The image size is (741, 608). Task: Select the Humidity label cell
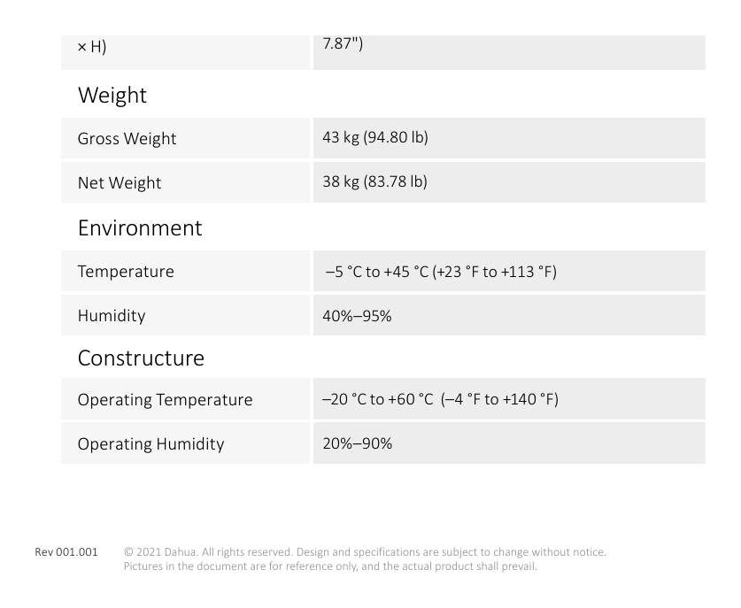pos(185,315)
